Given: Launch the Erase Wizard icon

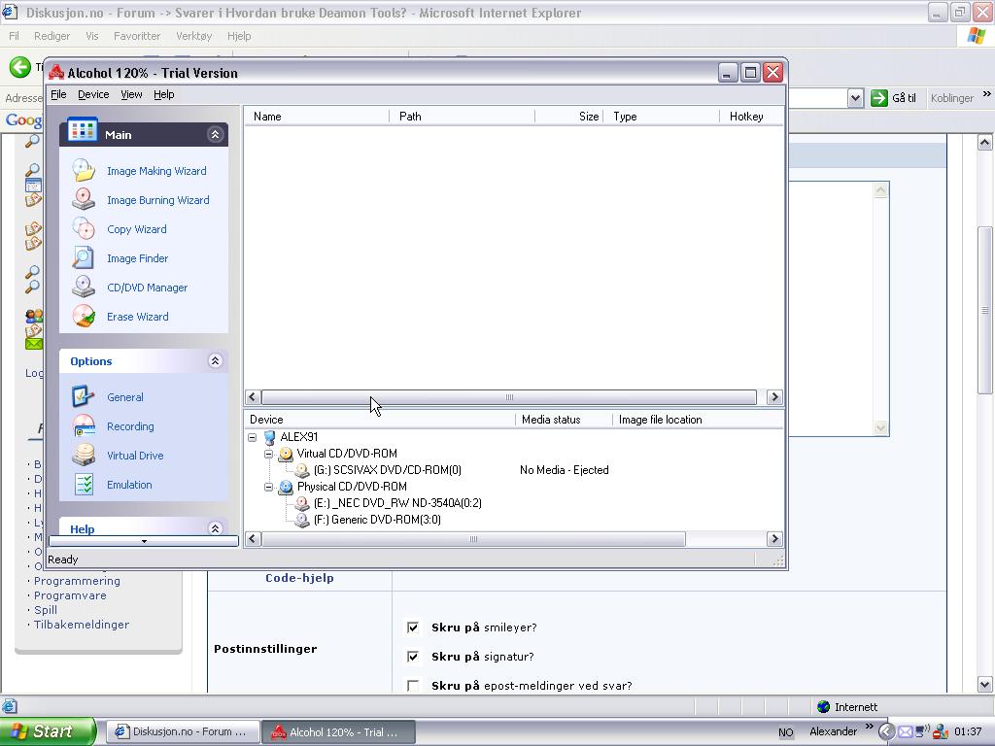Looking at the screenshot, I should point(84,317).
